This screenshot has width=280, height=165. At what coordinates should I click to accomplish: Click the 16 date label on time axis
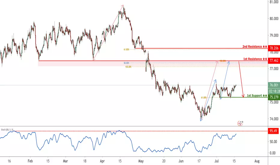tap(9, 161)
